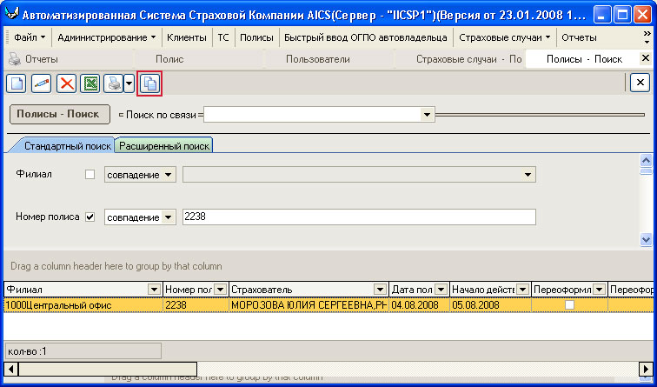Click the copy policy icon

tap(149, 83)
